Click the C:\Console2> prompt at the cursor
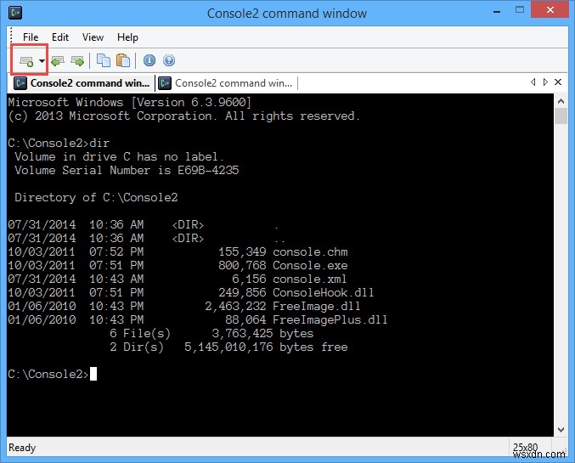The height and width of the screenshot is (463, 575). coord(48,374)
